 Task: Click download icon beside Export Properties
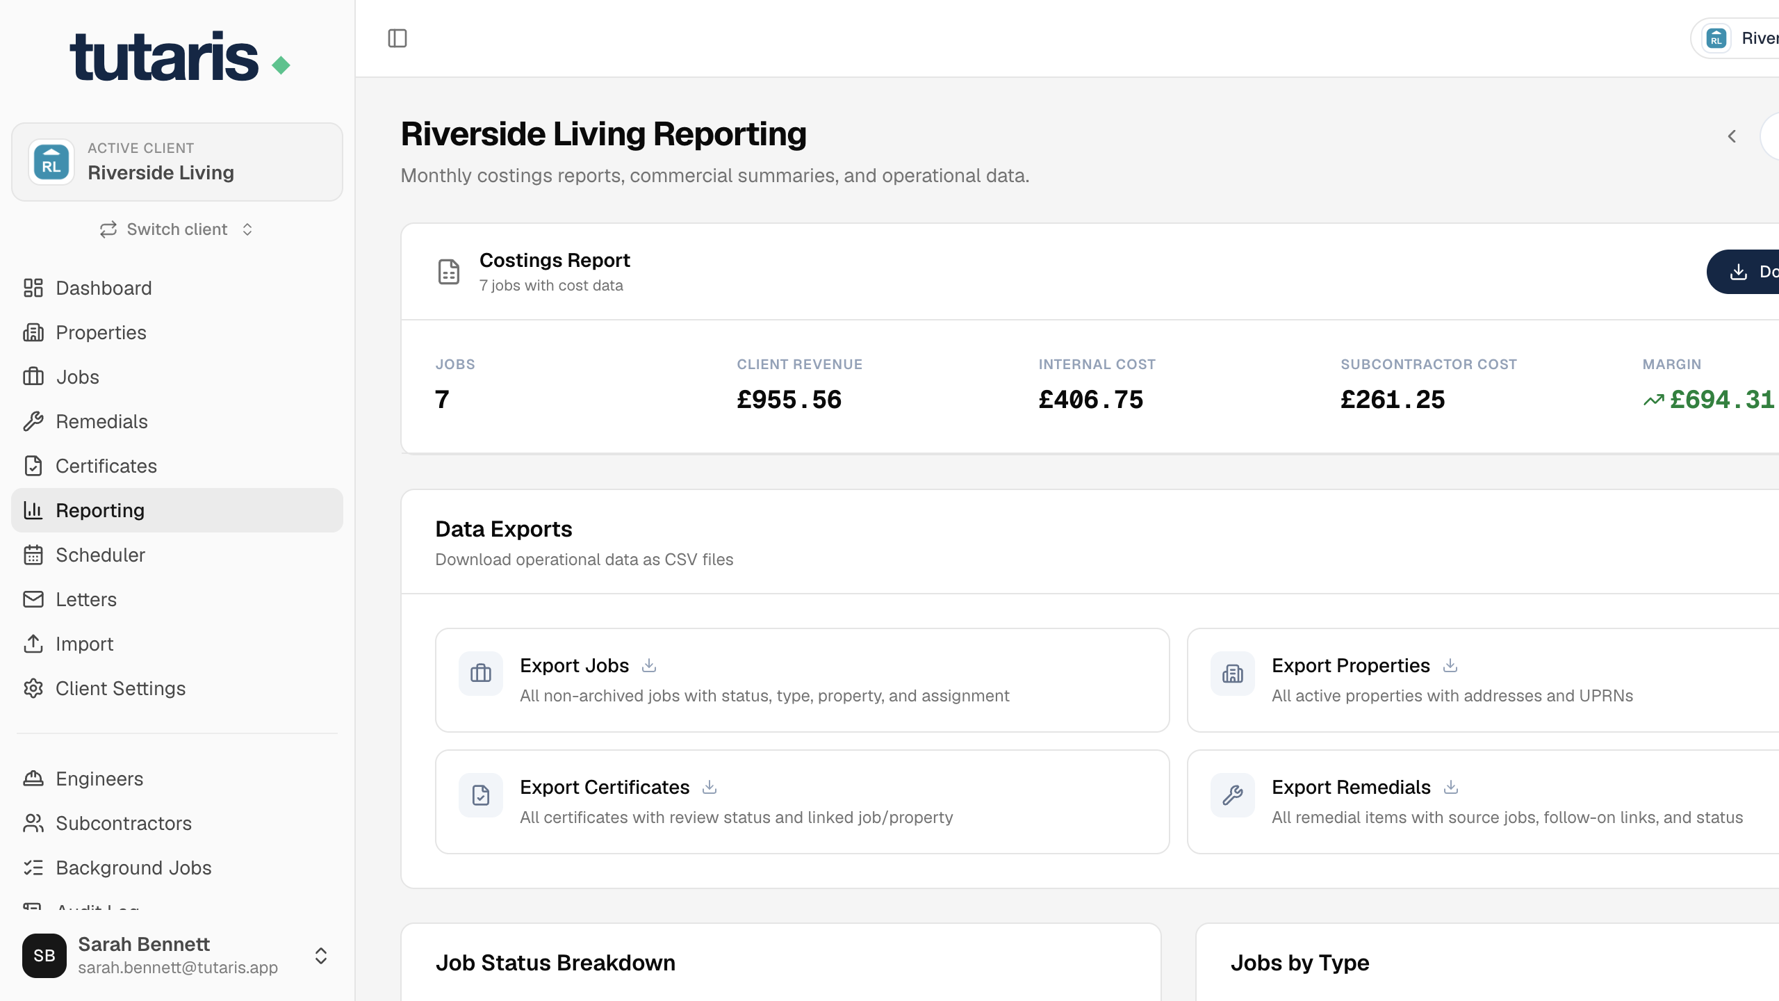tap(1450, 665)
